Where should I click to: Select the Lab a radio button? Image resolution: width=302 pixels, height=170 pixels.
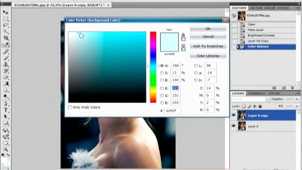coord(196,73)
